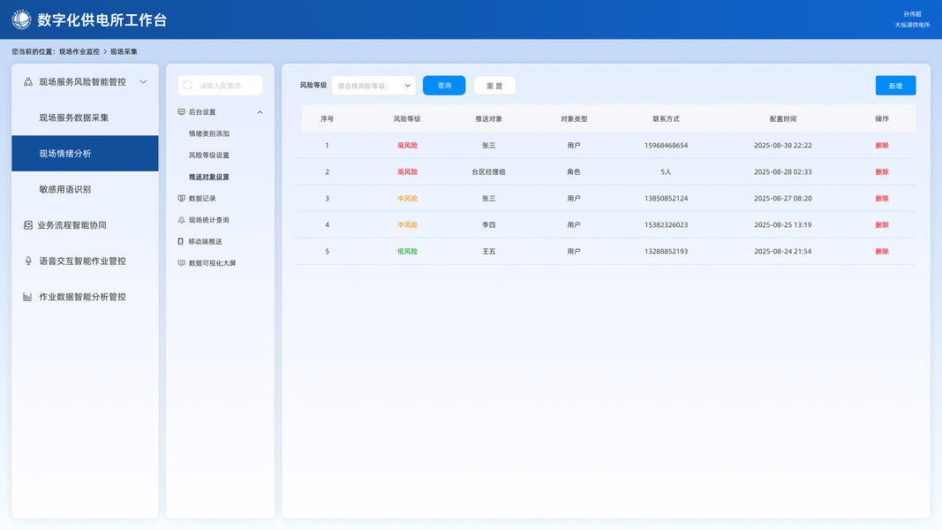The image size is (942, 530).
Task: Click the 推送对象 column header
Action: click(488, 119)
